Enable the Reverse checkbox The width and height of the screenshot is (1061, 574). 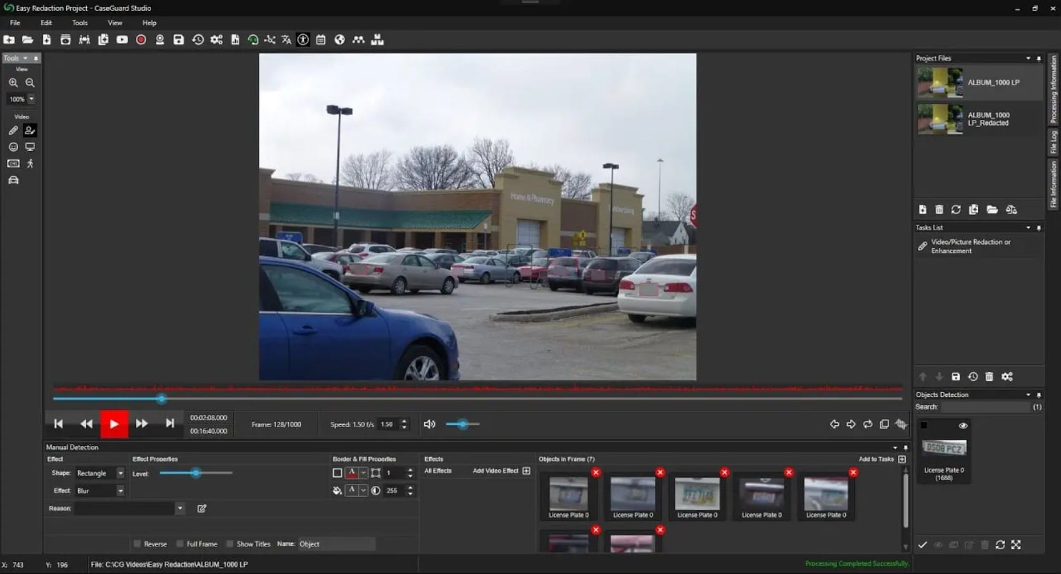point(137,544)
